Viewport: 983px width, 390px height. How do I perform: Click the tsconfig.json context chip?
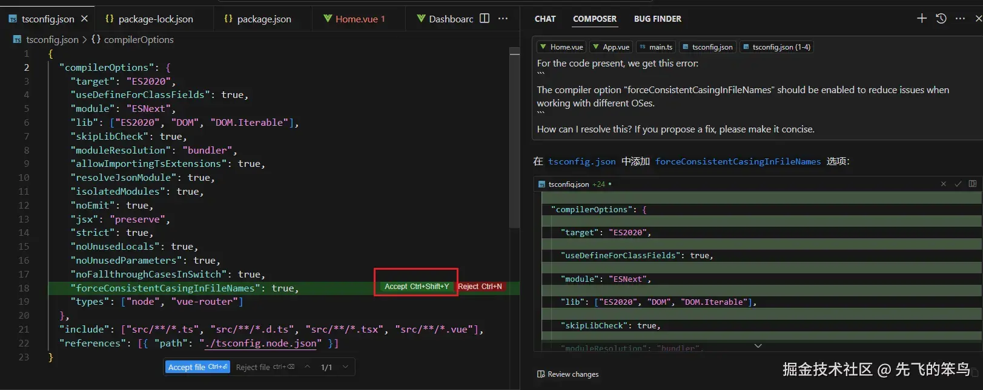point(707,47)
